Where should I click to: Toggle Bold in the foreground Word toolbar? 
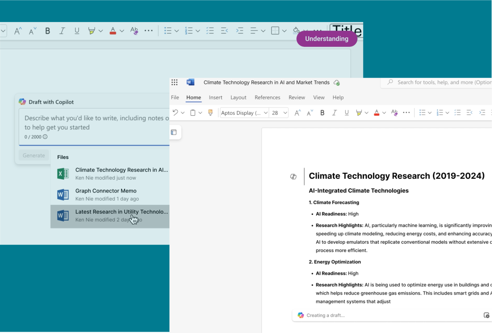pyautogui.click(x=322, y=113)
